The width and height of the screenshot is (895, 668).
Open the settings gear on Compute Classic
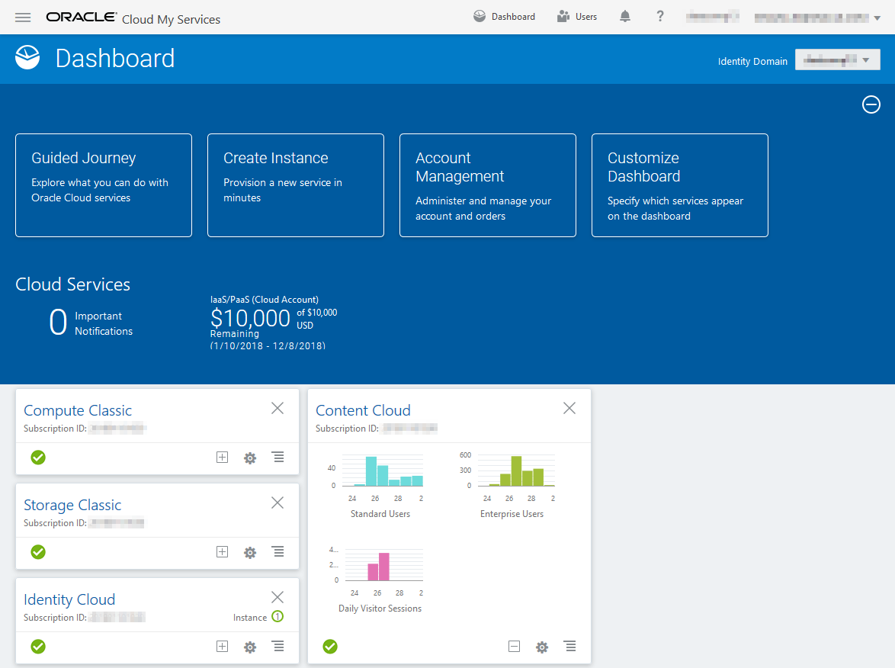pyautogui.click(x=249, y=458)
